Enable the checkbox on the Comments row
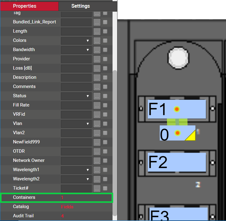Viewport: 226px width, 221px height. 105,87
